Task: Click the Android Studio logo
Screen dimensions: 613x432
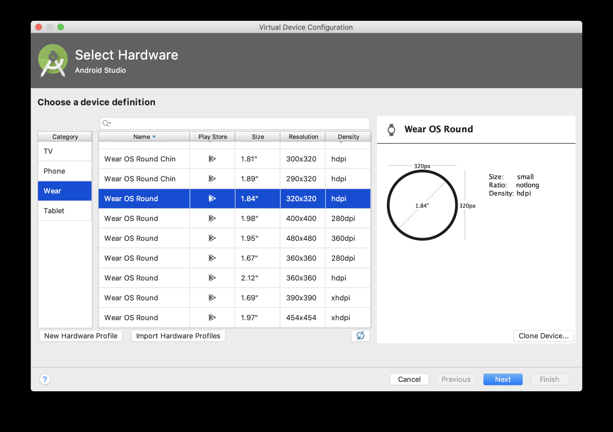Action: pyautogui.click(x=53, y=60)
